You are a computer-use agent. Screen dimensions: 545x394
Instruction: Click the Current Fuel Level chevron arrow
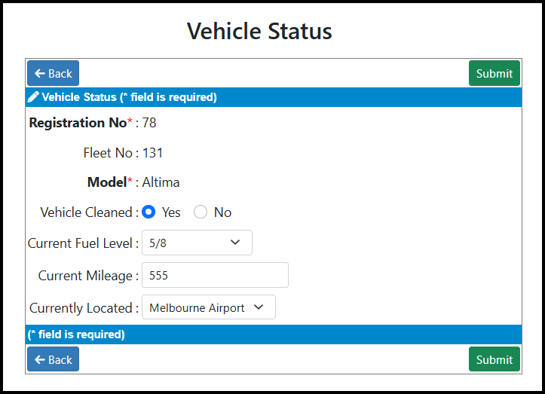(235, 242)
